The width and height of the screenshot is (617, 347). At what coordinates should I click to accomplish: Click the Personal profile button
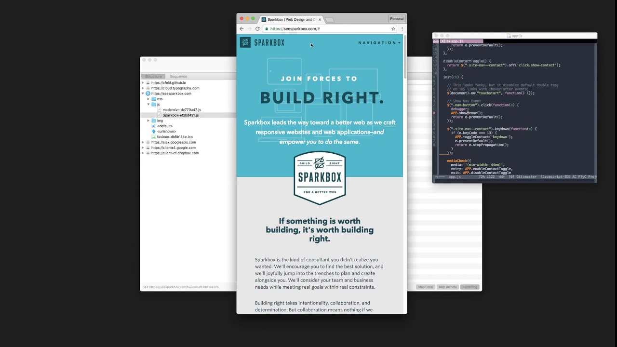(397, 19)
